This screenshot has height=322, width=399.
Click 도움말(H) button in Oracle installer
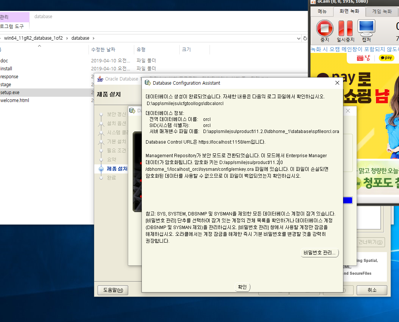point(113,290)
